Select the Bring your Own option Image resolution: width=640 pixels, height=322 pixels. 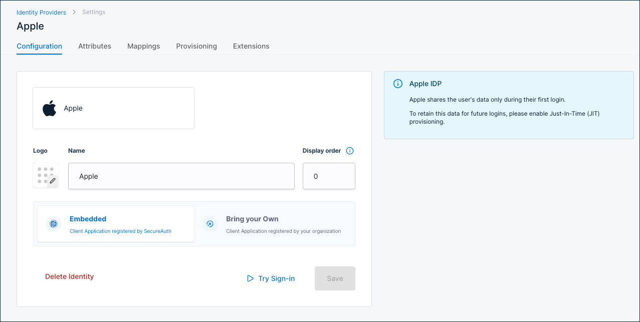[274, 224]
